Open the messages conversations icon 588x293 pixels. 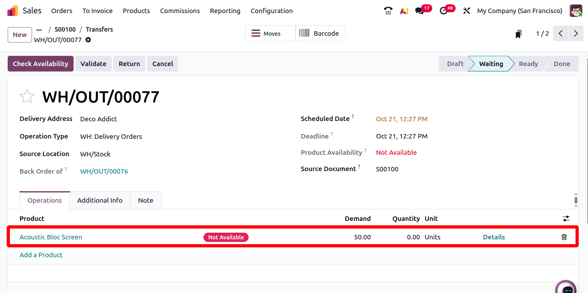point(419,11)
